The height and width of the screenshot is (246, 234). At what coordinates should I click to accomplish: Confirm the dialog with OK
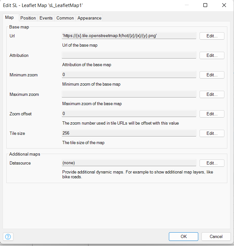(184, 236)
